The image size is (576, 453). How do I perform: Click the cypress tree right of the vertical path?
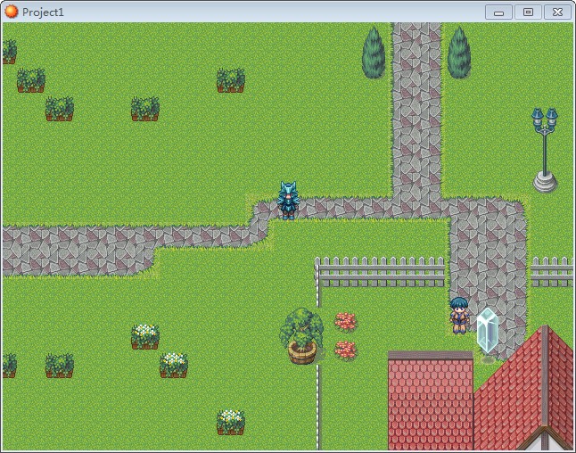pyautogui.click(x=459, y=52)
